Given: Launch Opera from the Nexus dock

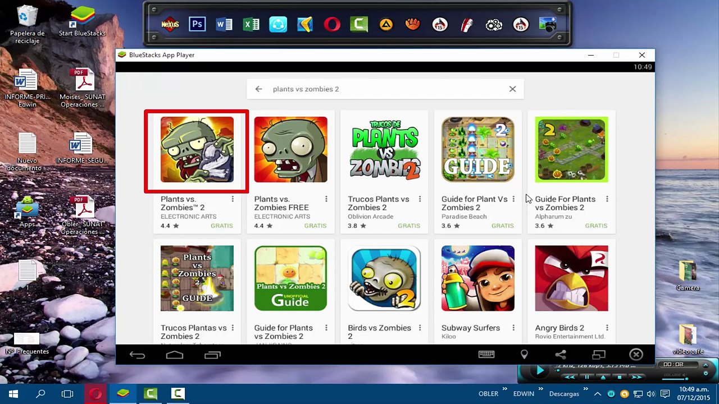Looking at the screenshot, I should coord(332,24).
